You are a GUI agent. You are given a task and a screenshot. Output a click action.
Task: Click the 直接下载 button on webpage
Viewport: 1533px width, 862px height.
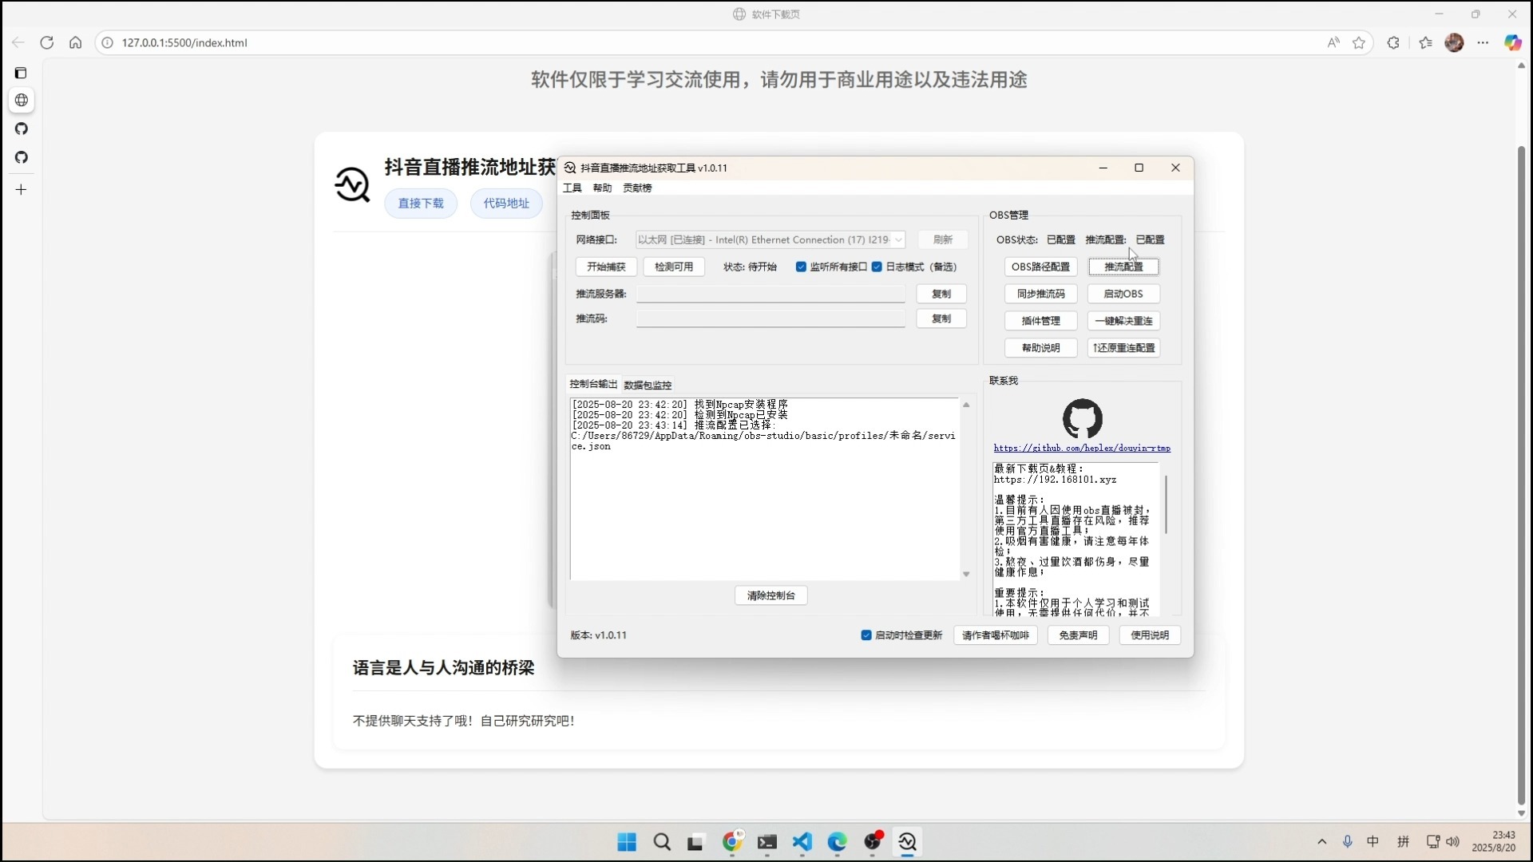421,204
